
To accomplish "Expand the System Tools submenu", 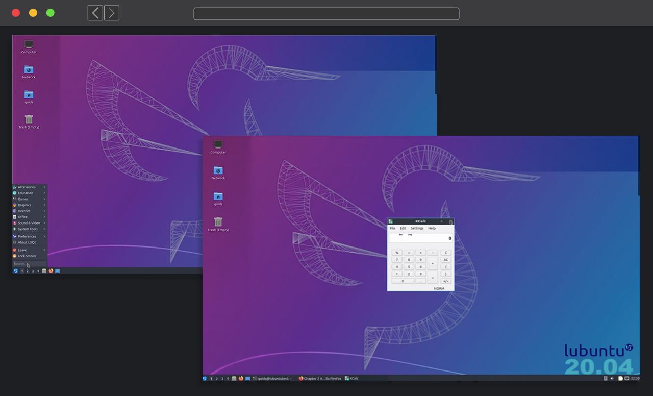I will (29, 229).
